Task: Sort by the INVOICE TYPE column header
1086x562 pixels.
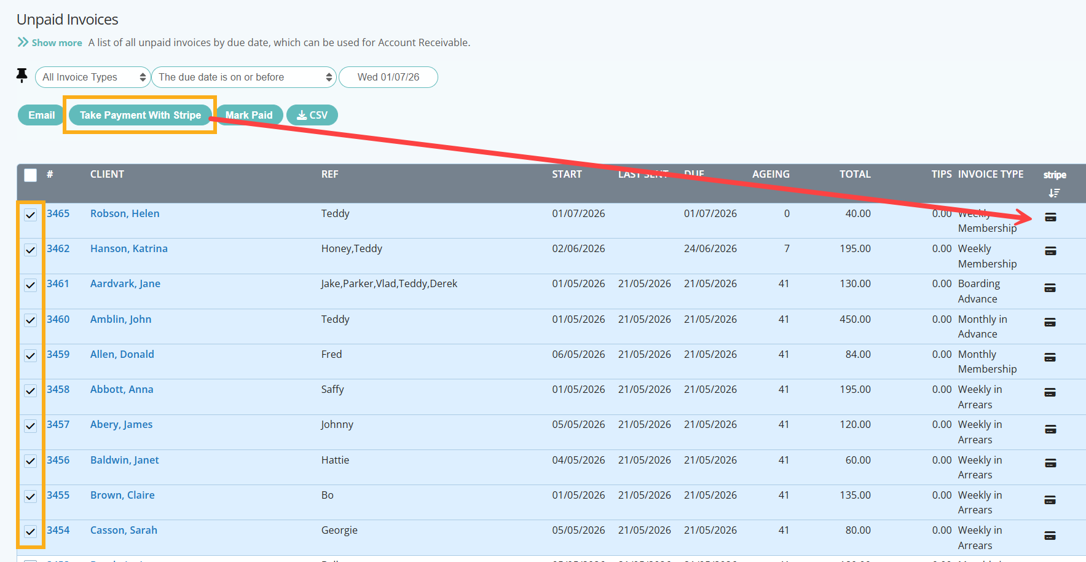Action: pos(991,174)
